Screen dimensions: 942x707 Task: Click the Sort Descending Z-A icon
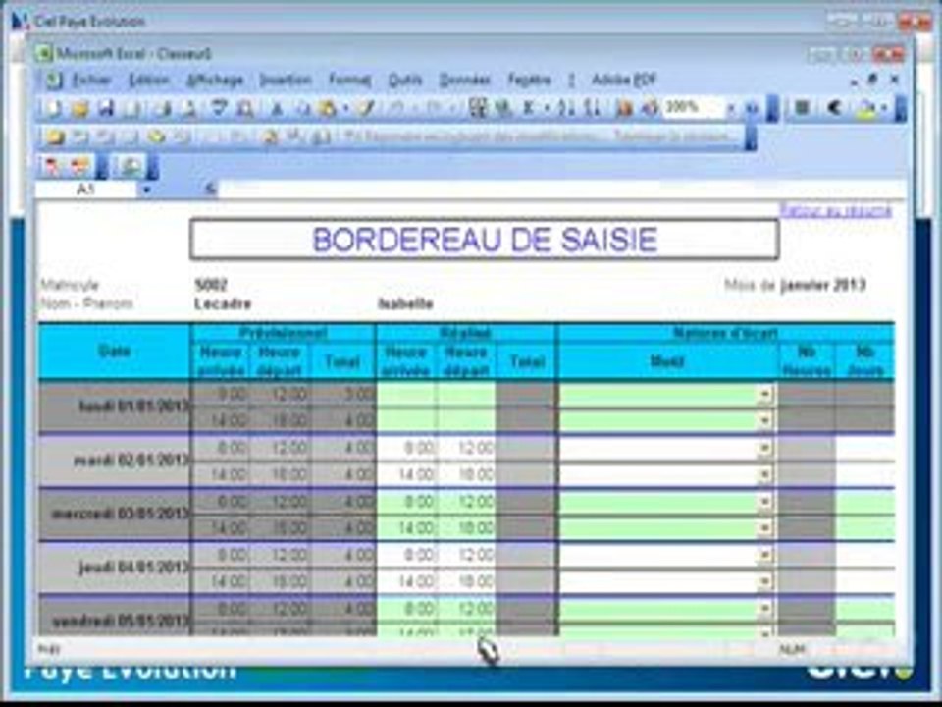point(592,109)
